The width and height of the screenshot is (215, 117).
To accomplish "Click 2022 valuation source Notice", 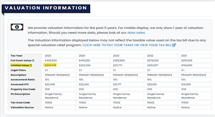I will click(151, 107).
